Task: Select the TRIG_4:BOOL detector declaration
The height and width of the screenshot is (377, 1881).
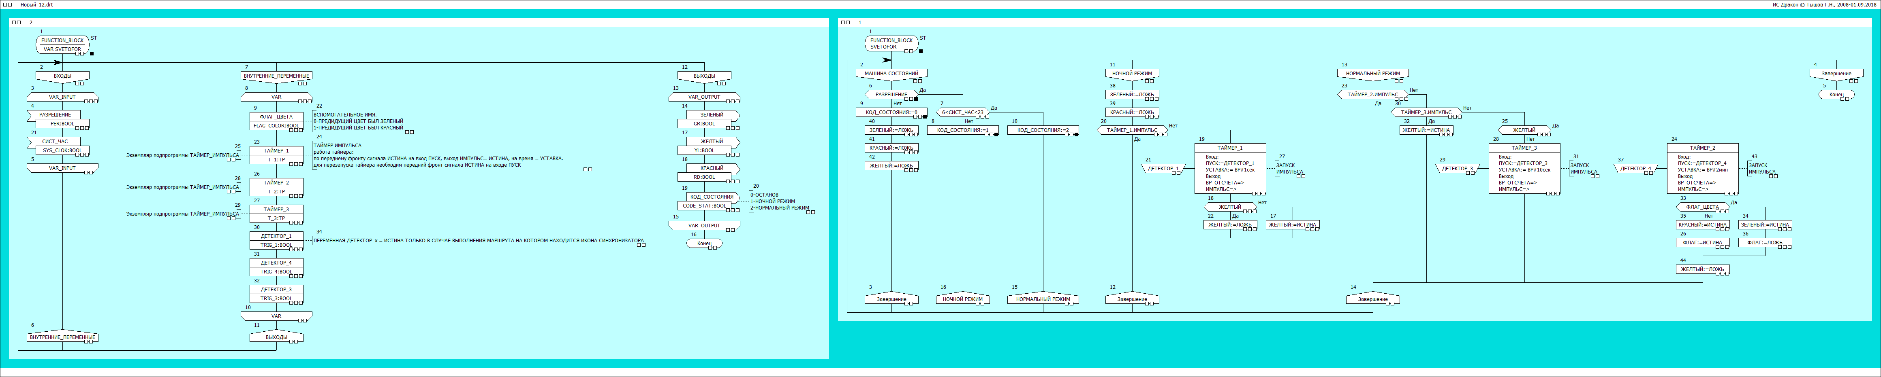Action: (x=276, y=272)
